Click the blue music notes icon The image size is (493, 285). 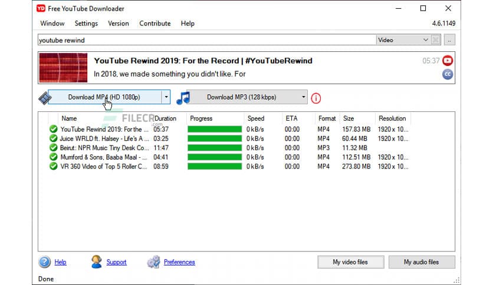point(183,98)
